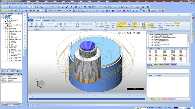Toggle the Stock visibility button
Viewport: 195px width, 109px height.
coord(134,25)
